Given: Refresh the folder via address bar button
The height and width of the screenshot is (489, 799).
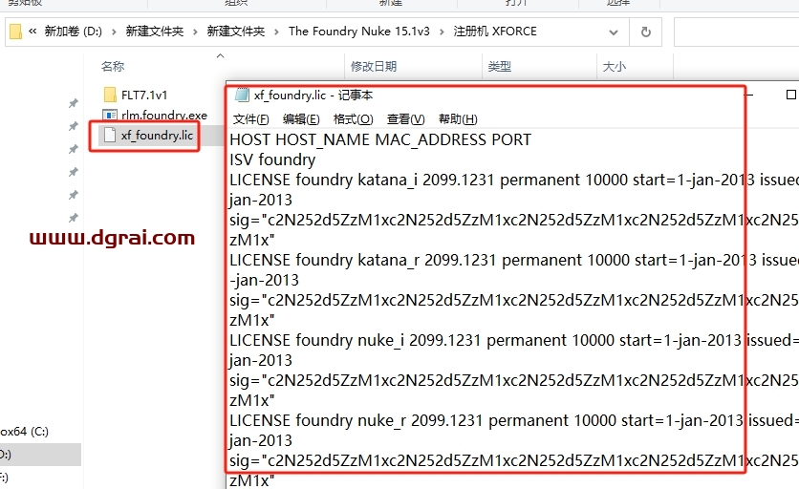Looking at the screenshot, I should 645,32.
